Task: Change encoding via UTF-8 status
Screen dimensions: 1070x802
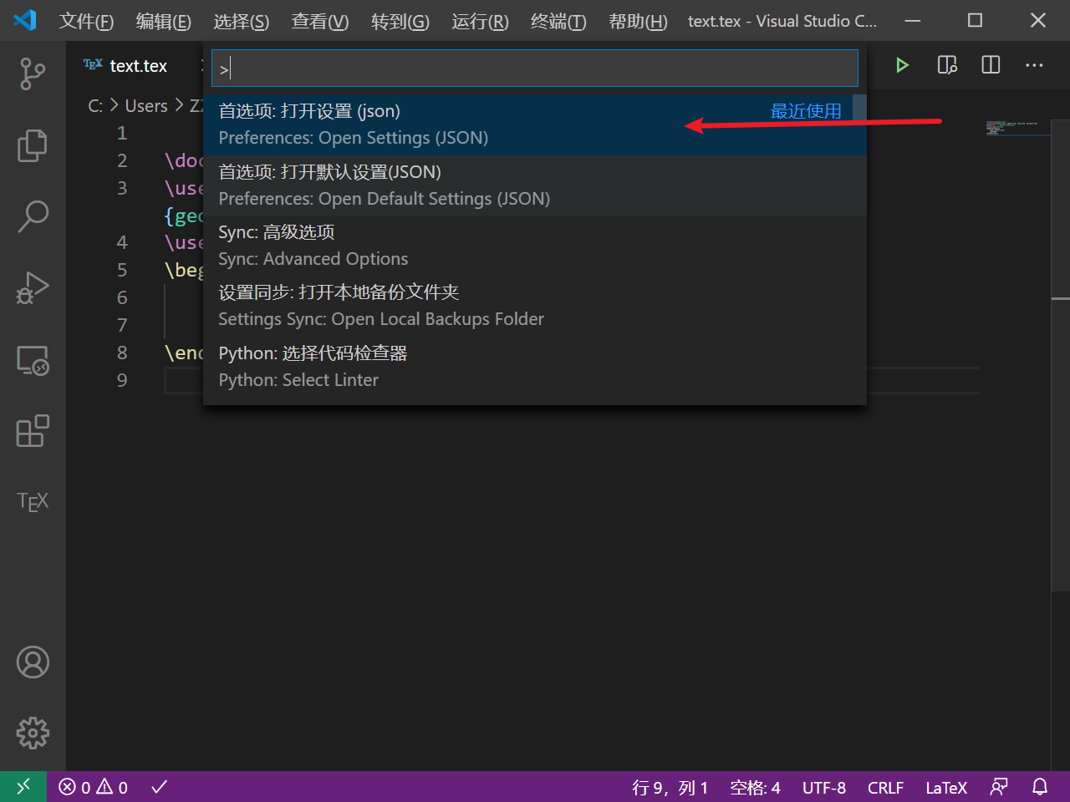Action: (x=823, y=787)
